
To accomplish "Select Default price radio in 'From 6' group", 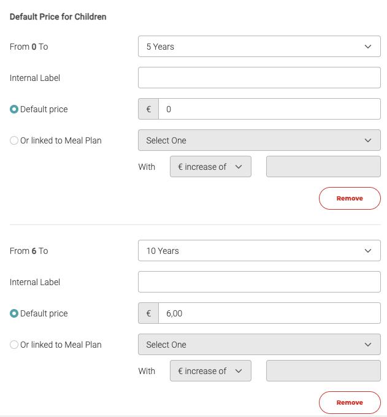I will 14,313.
